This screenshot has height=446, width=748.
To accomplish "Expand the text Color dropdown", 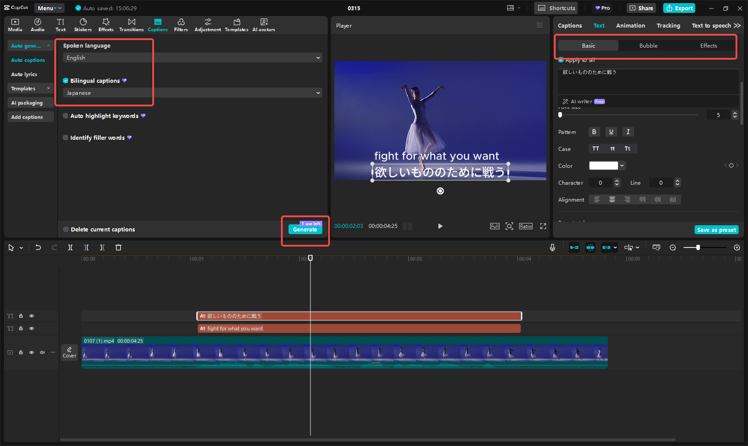I will click(622, 166).
